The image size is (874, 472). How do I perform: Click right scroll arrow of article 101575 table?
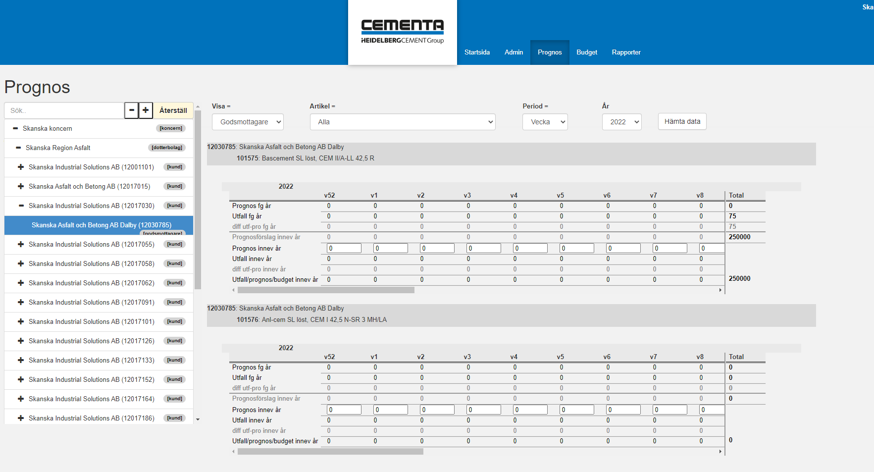[x=720, y=290]
